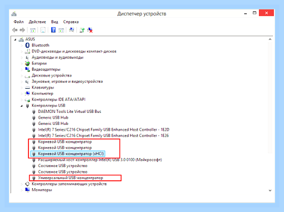Click the Back arrow toolbar icon

pyautogui.click(x=15, y=30)
